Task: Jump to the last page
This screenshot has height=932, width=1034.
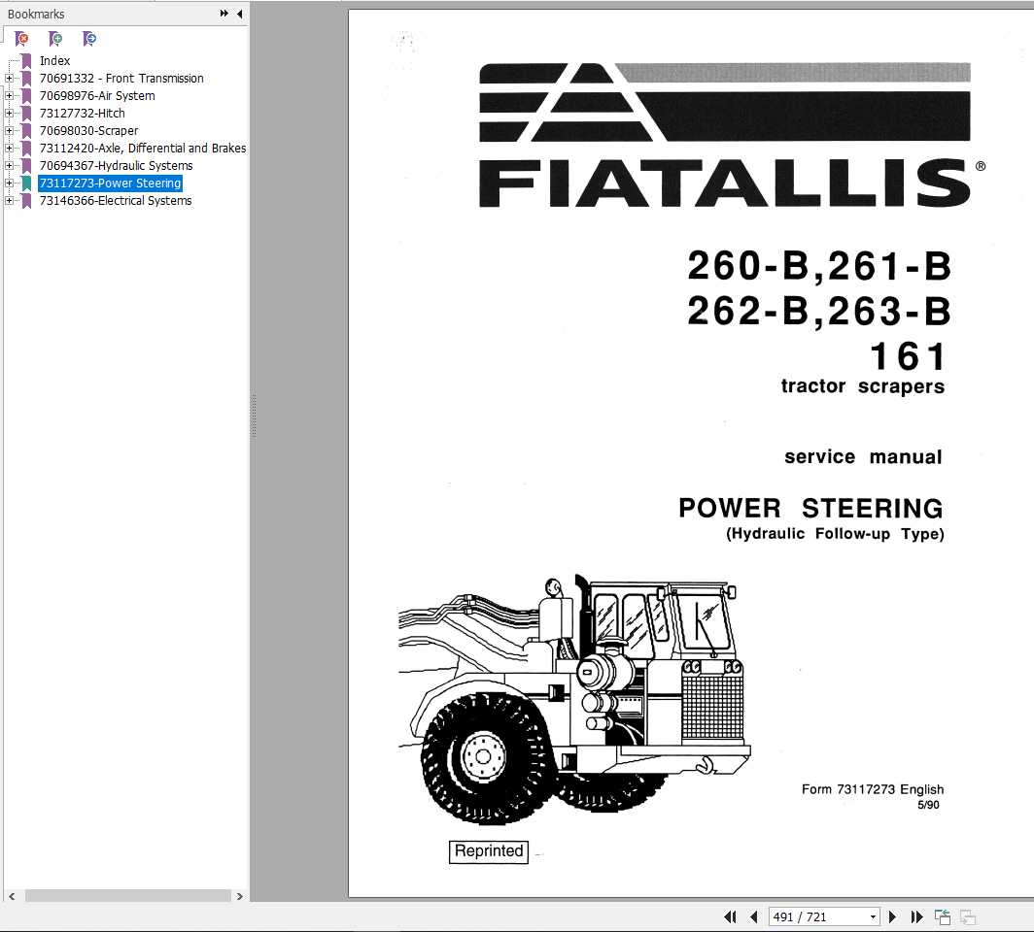Action: pyautogui.click(x=916, y=916)
